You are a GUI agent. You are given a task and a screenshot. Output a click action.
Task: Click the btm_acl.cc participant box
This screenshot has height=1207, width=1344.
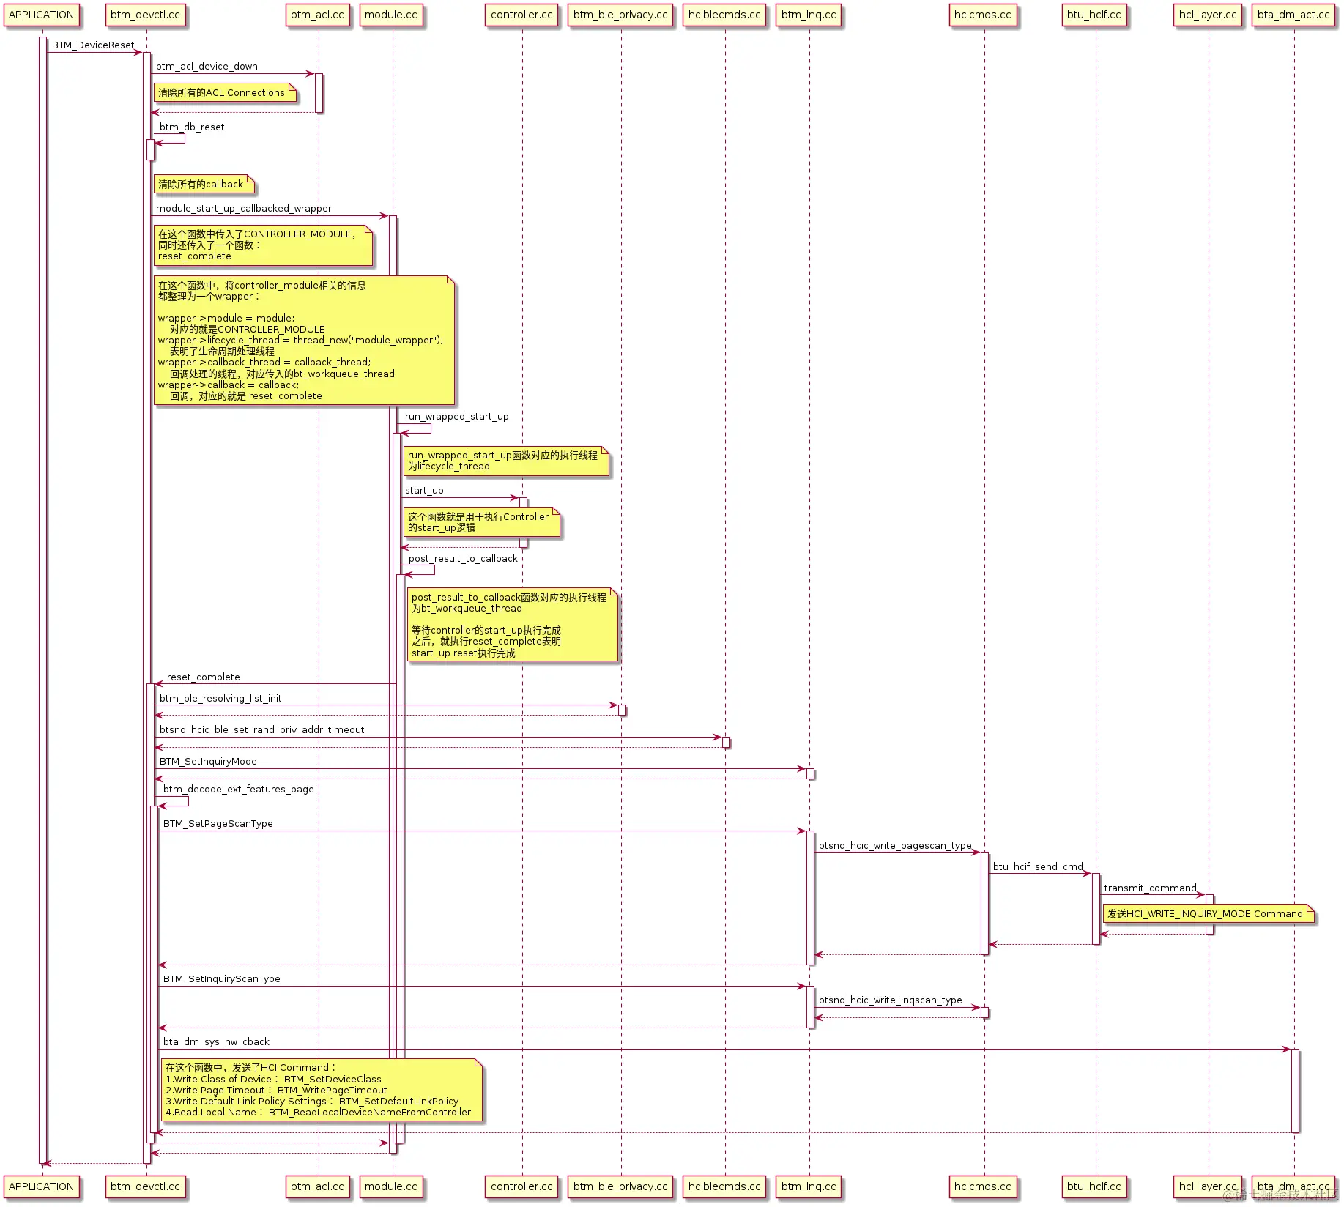point(318,15)
